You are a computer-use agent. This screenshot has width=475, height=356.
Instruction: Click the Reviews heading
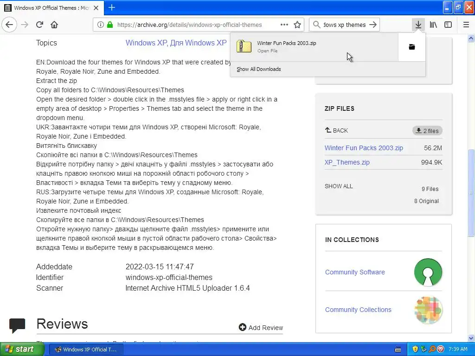62,324
